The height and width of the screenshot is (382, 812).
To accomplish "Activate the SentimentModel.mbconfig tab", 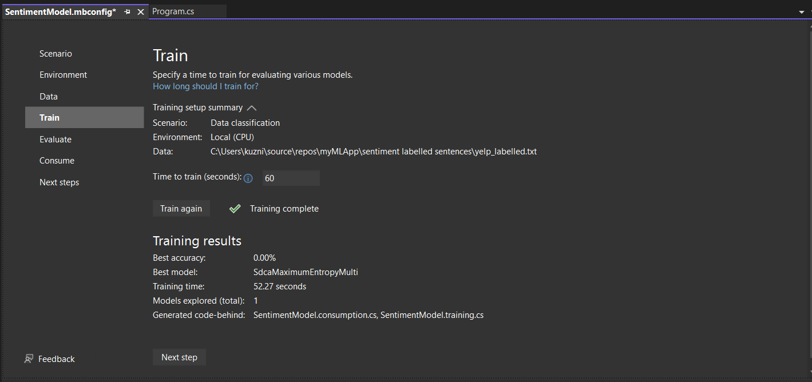I will [x=60, y=11].
